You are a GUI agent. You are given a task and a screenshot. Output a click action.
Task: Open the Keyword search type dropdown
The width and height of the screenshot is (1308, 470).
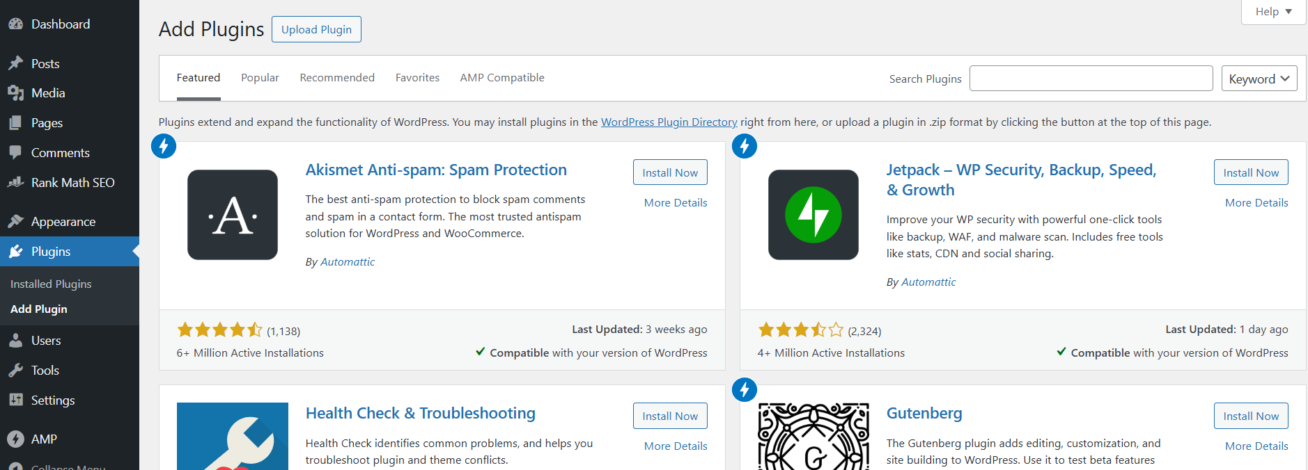1259,79
